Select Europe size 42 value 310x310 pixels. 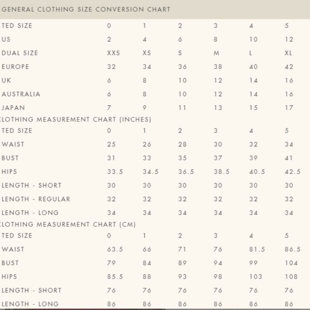(x=289, y=67)
